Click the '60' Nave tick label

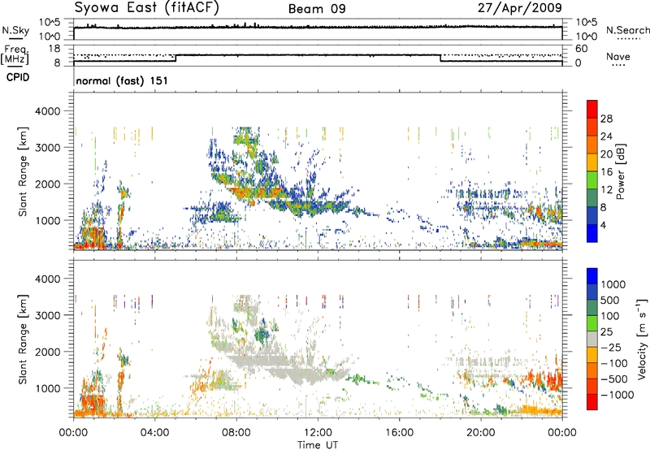pos(582,49)
